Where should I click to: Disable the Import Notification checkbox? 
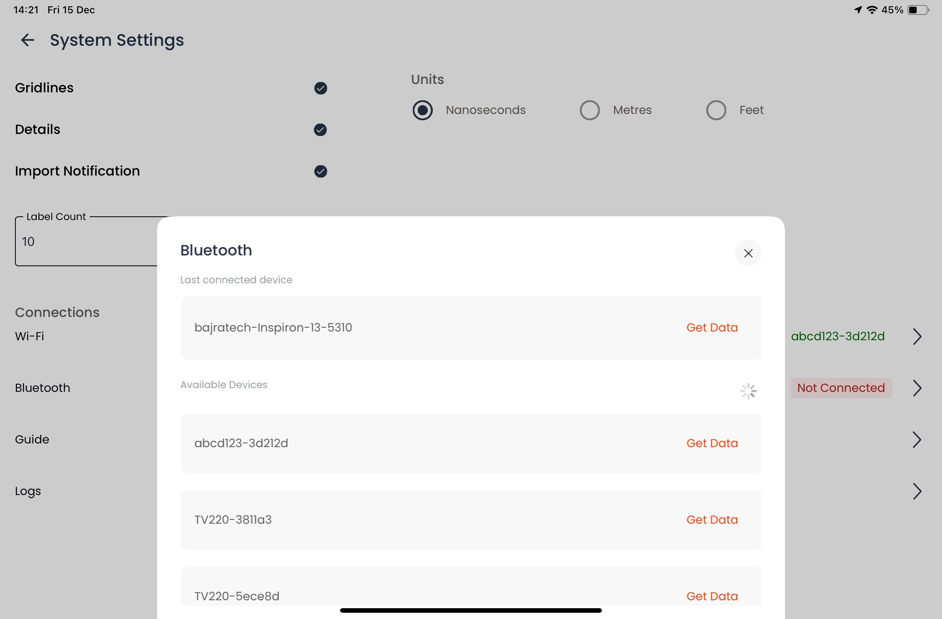[x=321, y=171]
